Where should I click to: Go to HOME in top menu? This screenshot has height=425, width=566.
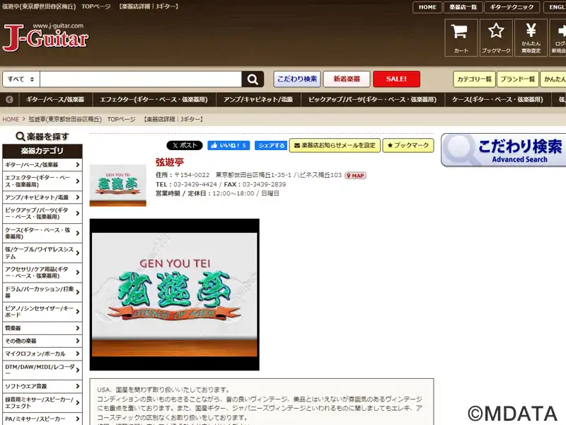click(x=427, y=7)
